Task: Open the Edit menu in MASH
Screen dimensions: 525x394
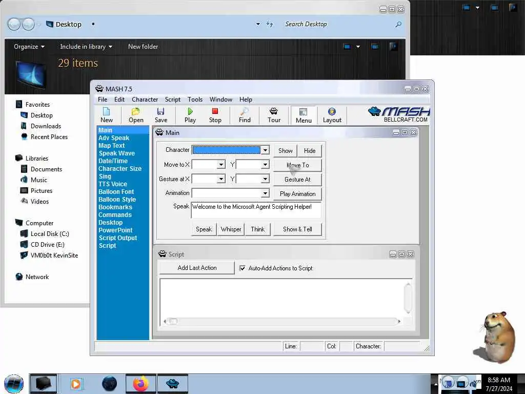Action: (119, 100)
